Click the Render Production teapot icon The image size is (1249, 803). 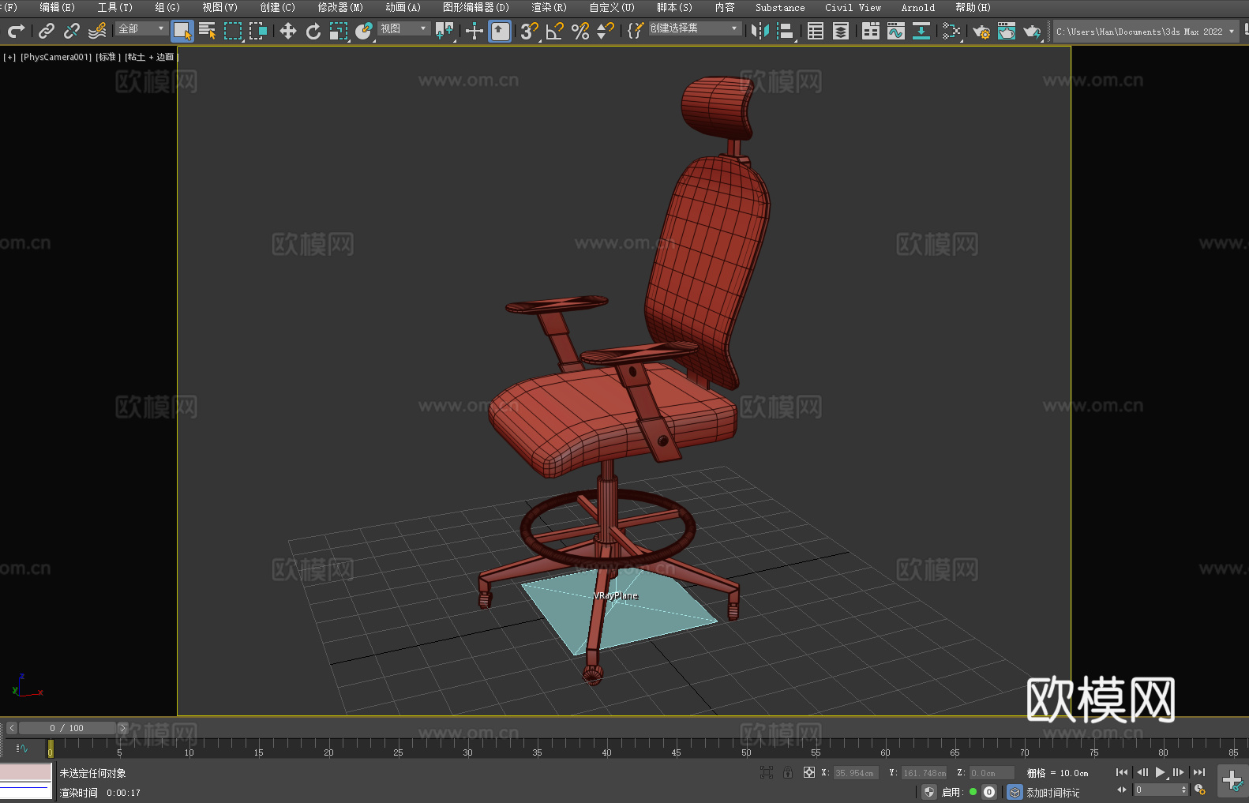pos(1032,31)
